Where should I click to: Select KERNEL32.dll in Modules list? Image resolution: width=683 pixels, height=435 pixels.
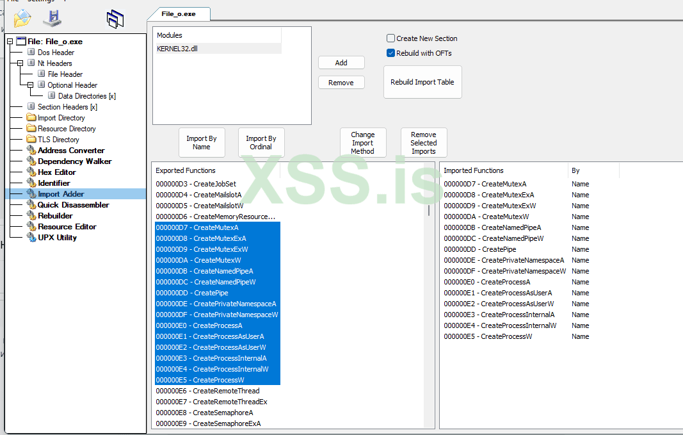[x=218, y=49]
